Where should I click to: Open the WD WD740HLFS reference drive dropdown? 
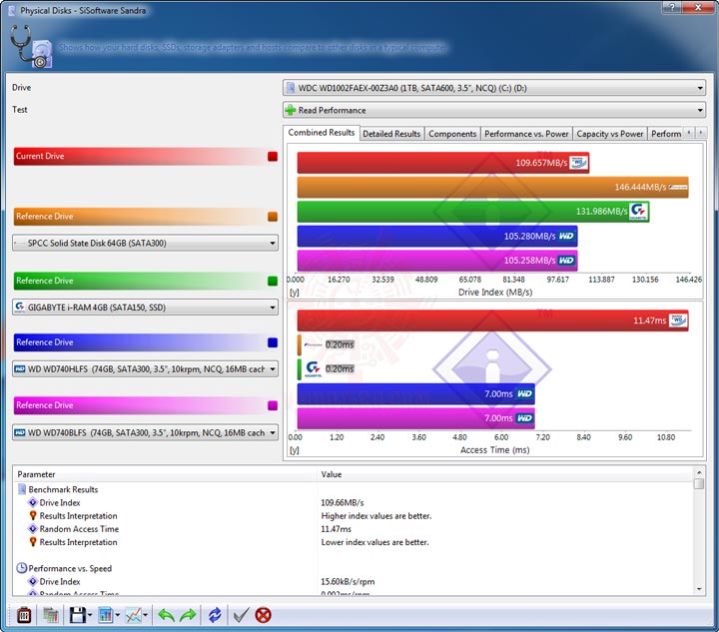(x=145, y=369)
